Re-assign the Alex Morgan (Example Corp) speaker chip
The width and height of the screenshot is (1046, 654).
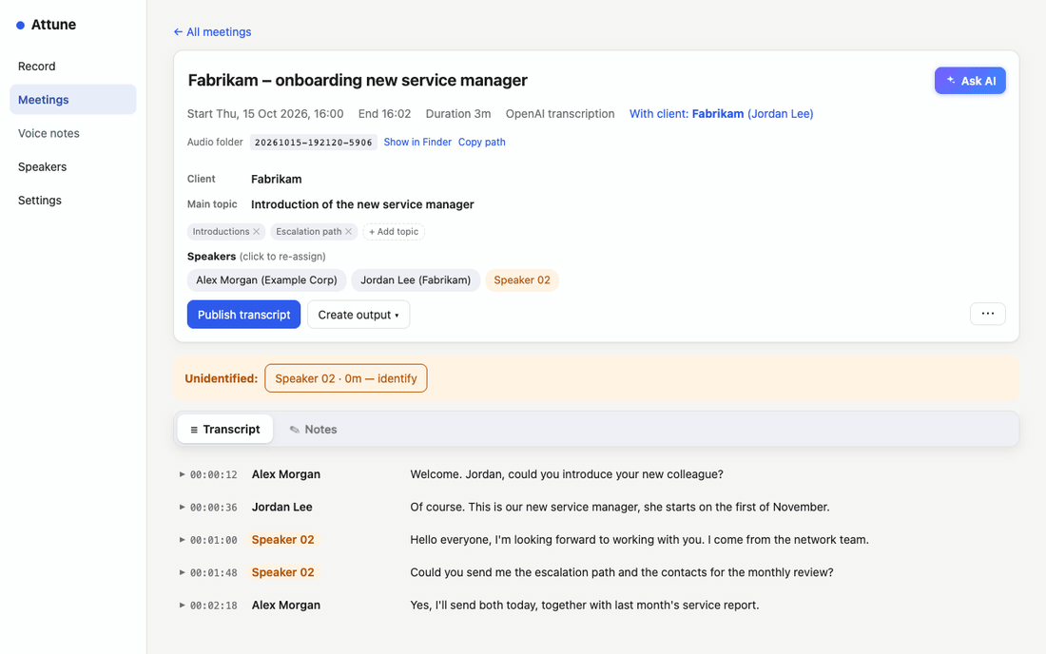point(267,280)
